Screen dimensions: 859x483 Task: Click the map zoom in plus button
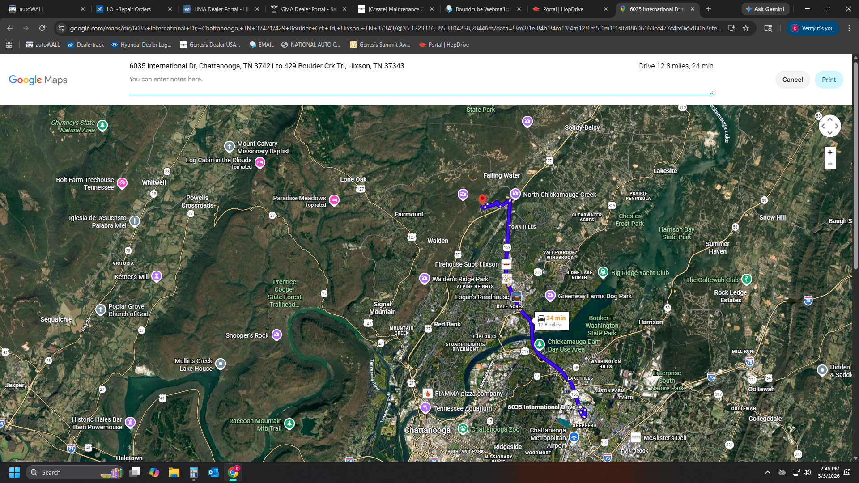pyautogui.click(x=830, y=153)
